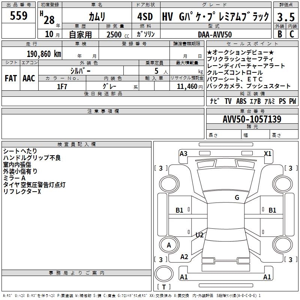Click the A3 damage mark on diagram

pos(183,153)
